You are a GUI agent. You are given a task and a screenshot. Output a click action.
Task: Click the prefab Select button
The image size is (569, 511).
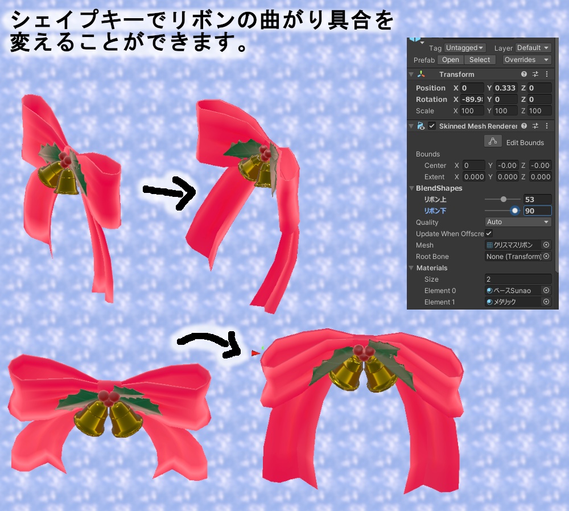click(479, 60)
